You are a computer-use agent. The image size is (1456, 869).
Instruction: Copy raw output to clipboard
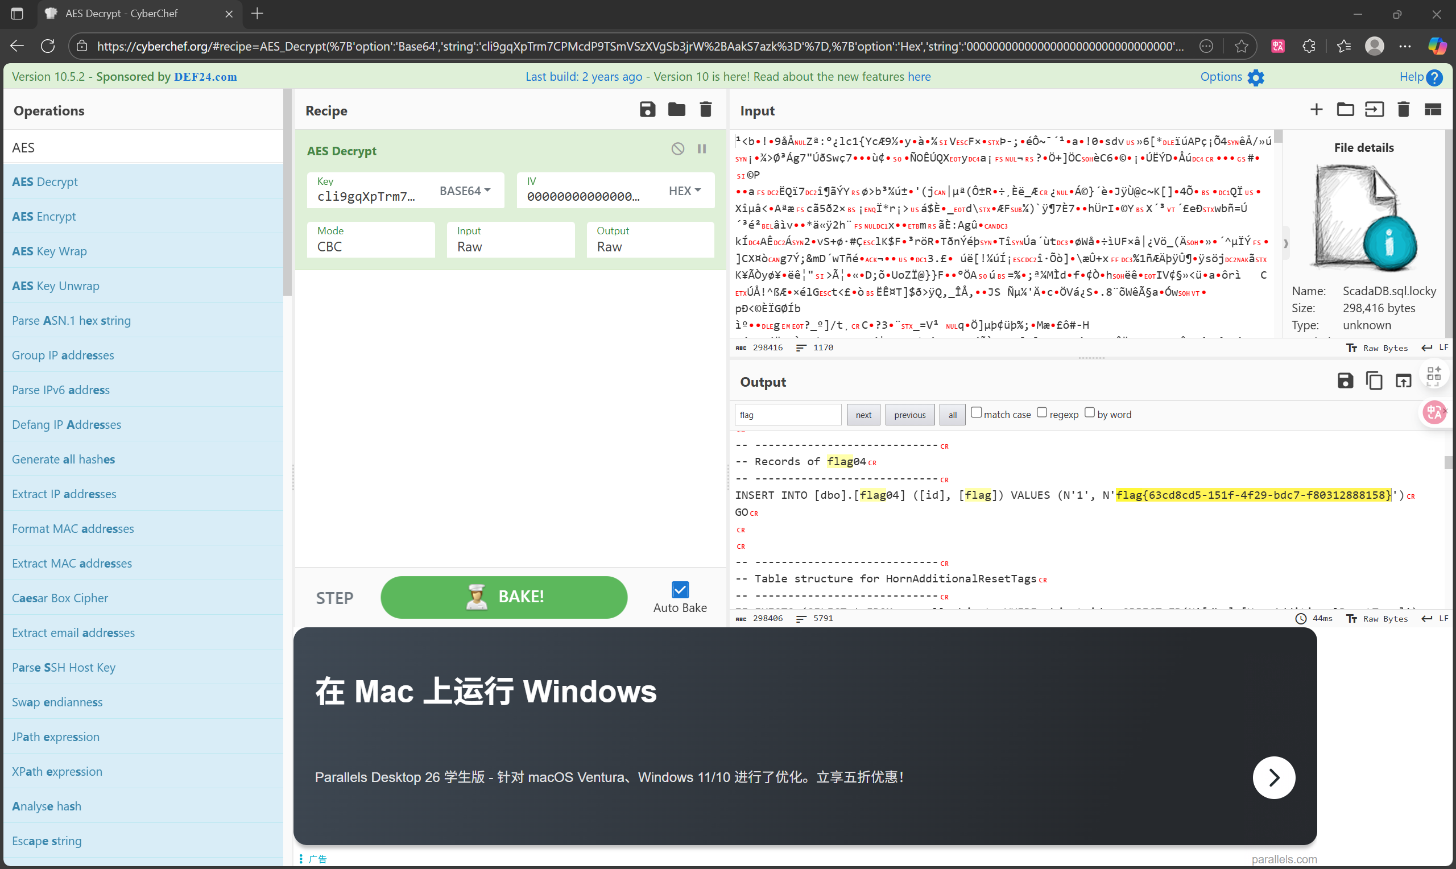pos(1374,381)
